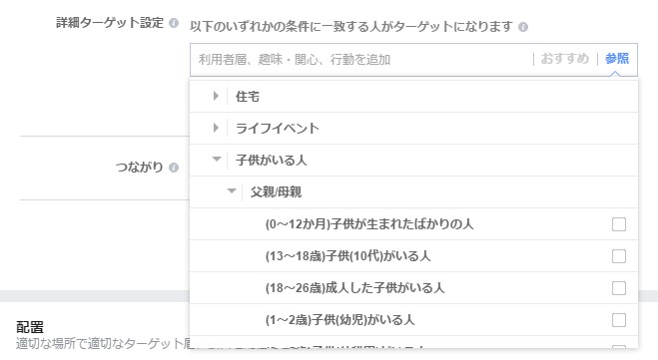The height and width of the screenshot is (360, 658).
Task: Select the 子供がいる人 tree item label
Action: pos(272,161)
